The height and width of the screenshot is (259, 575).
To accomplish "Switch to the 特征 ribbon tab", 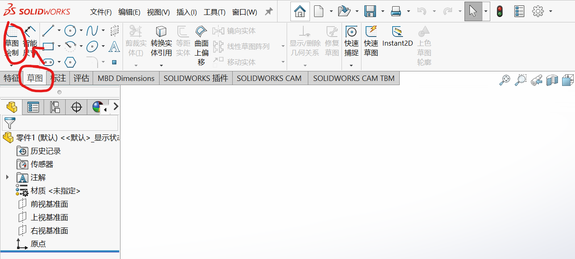I will pyautogui.click(x=11, y=78).
